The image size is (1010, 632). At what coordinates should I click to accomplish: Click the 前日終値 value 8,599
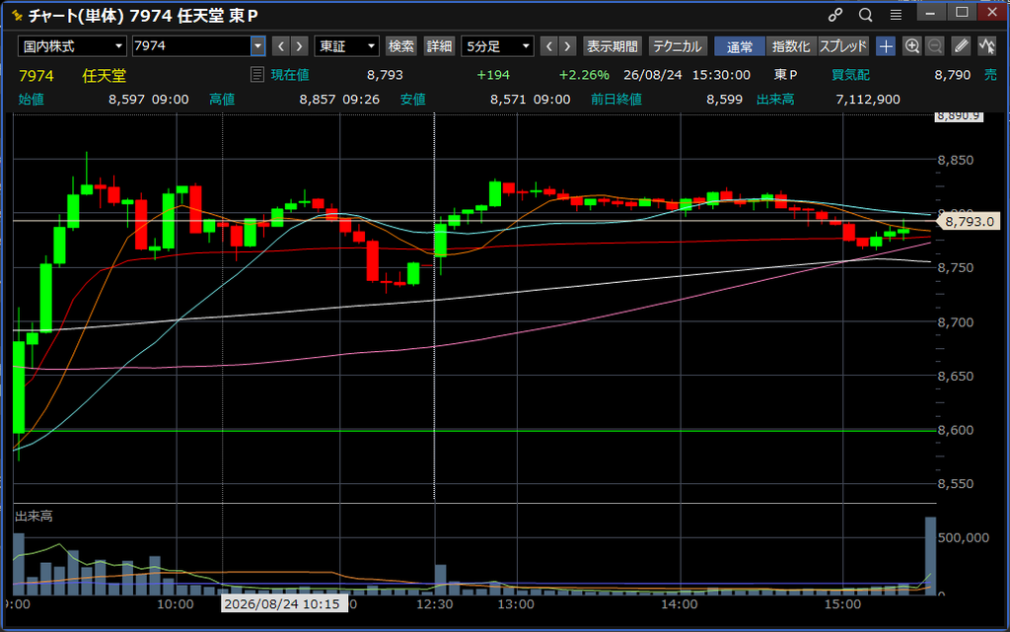point(724,100)
